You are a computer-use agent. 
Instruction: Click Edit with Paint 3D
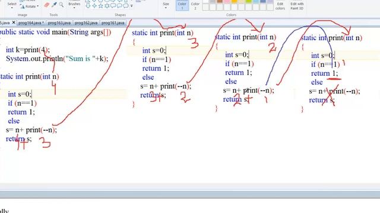(x=297, y=6)
